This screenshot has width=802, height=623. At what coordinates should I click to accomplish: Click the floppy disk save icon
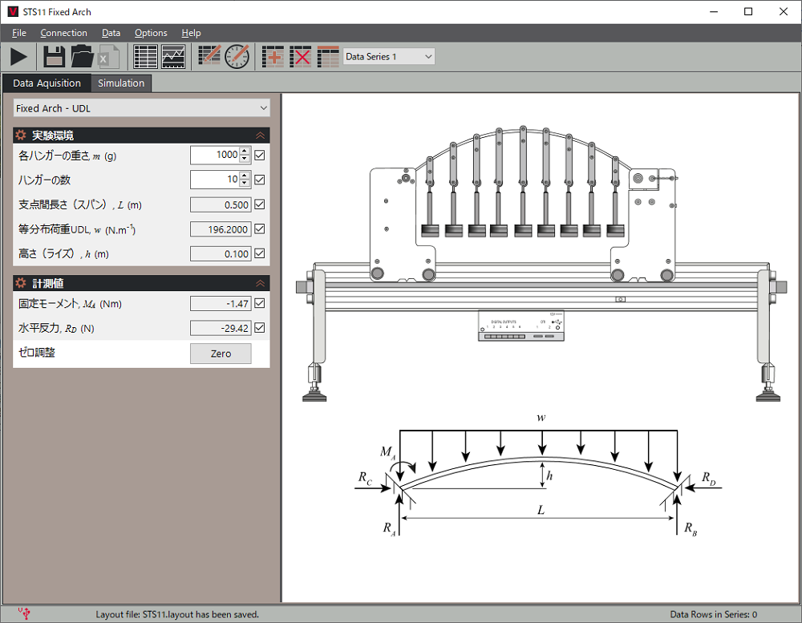(x=54, y=56)
